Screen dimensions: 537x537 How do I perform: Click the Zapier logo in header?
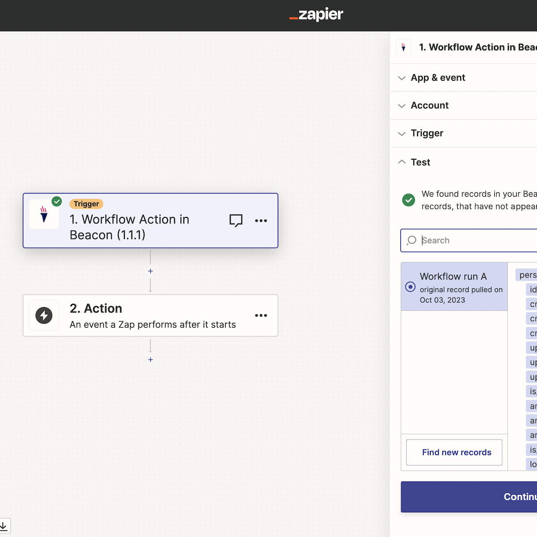pos(316,15)
